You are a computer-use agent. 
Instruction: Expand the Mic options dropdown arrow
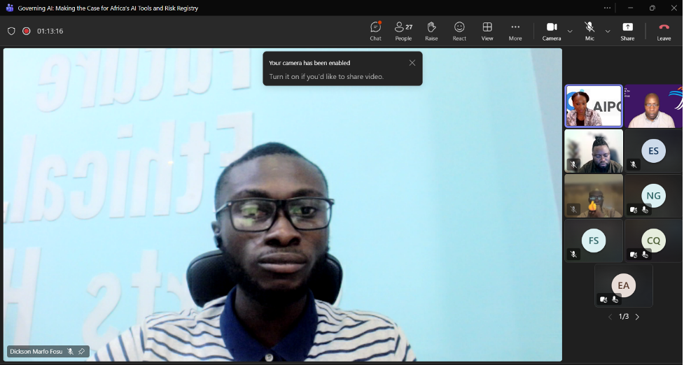[x=607, y=31]
